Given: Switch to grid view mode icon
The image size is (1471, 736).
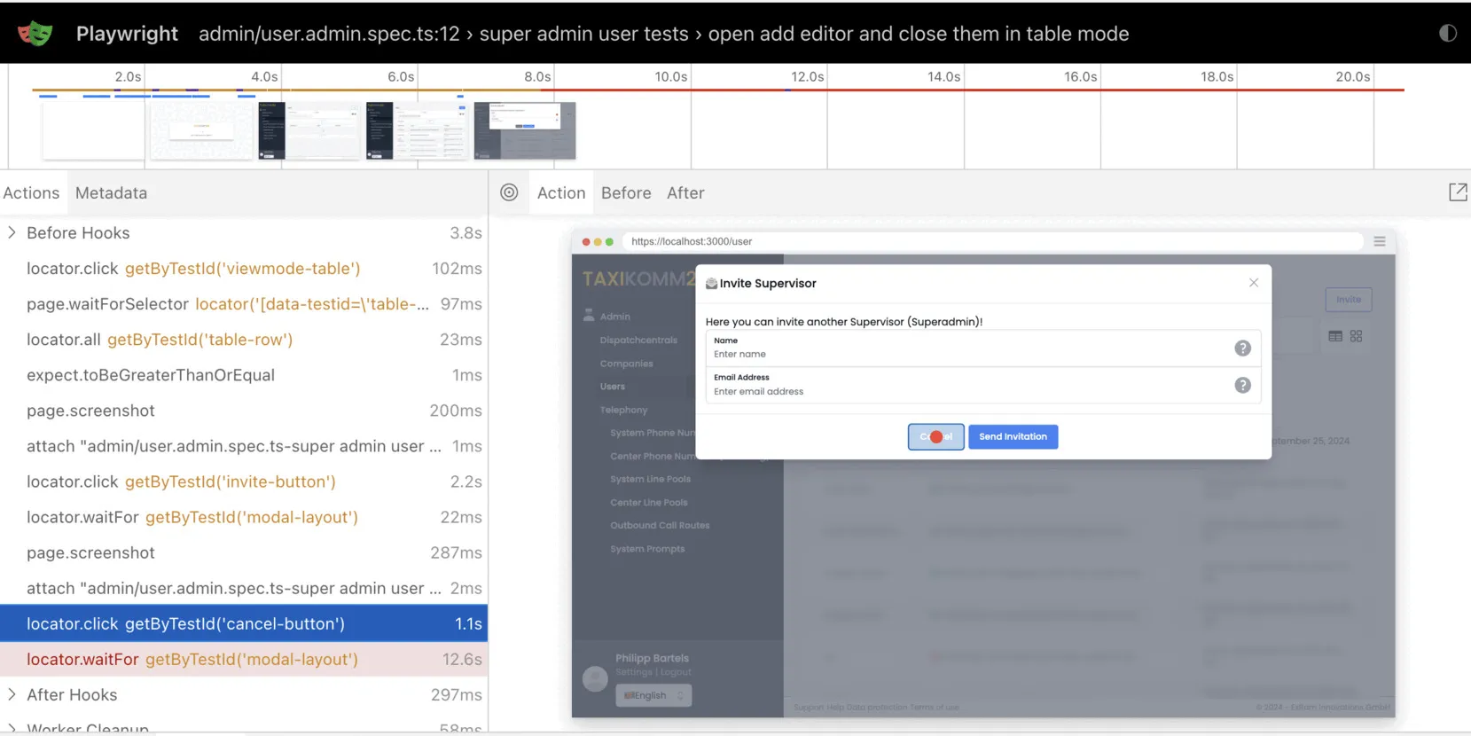Looking at the screenshot, I should (x=1356, y=336).
